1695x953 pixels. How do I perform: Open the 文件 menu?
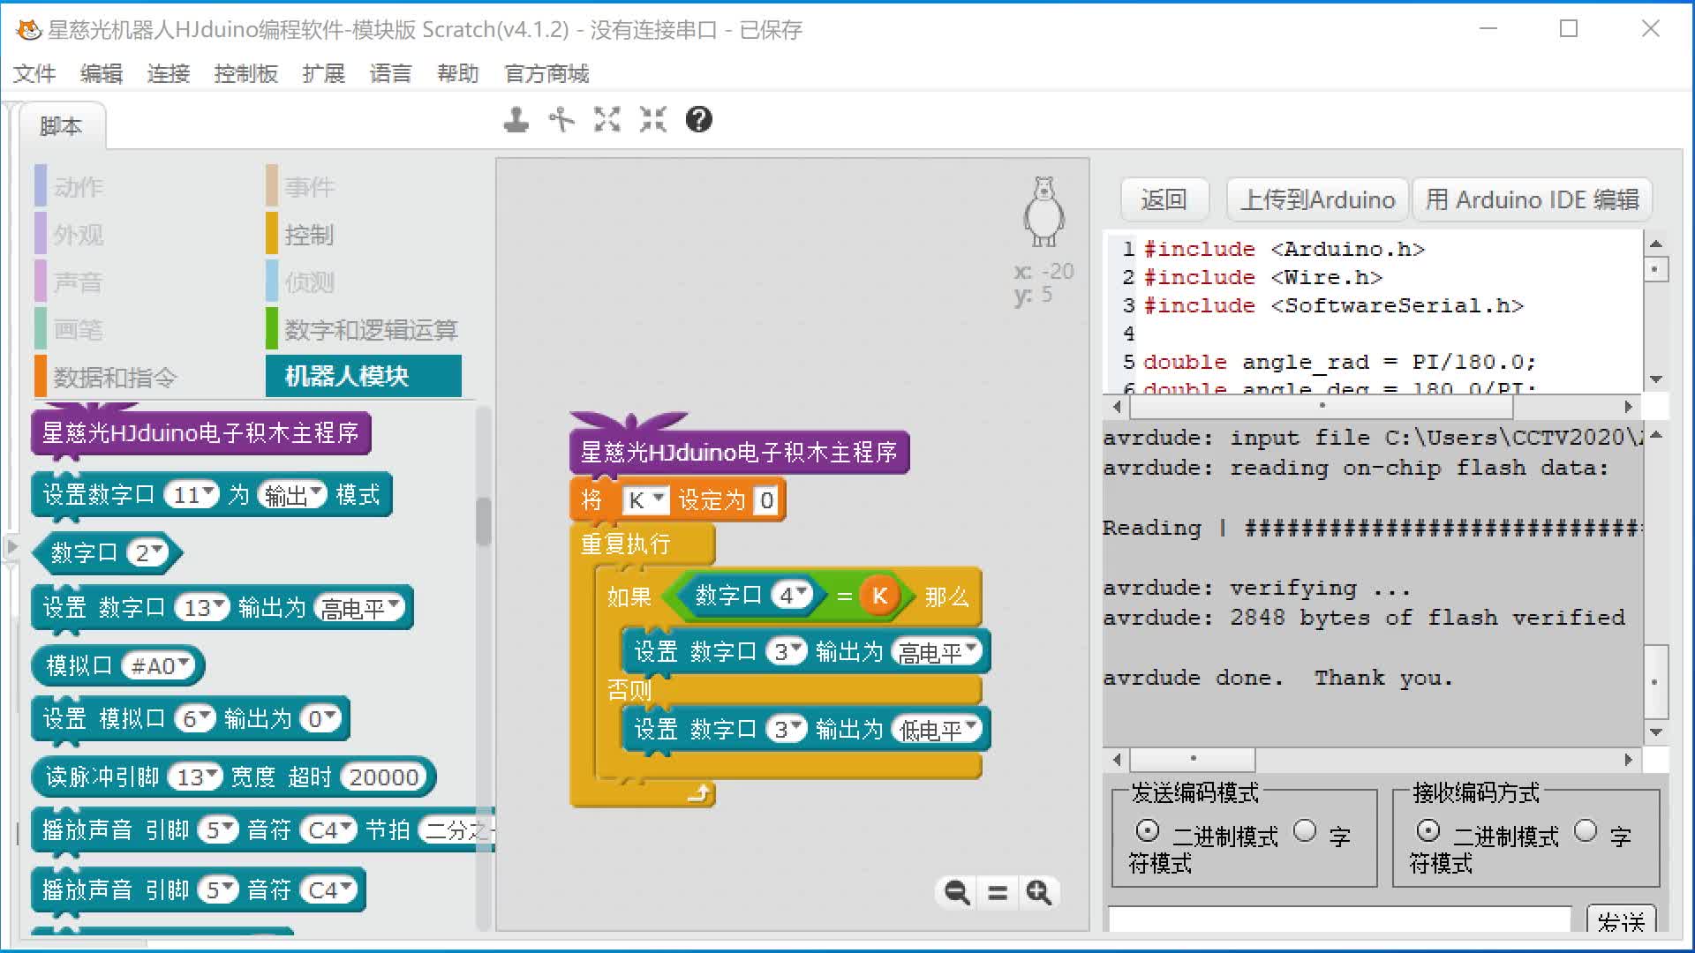tap(34, 74)
